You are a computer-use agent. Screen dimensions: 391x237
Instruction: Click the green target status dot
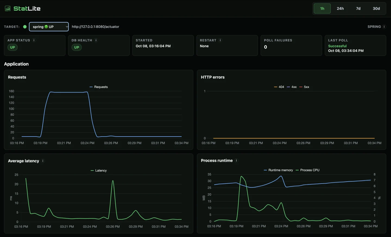pyautogui.click(x=25, y=27)
